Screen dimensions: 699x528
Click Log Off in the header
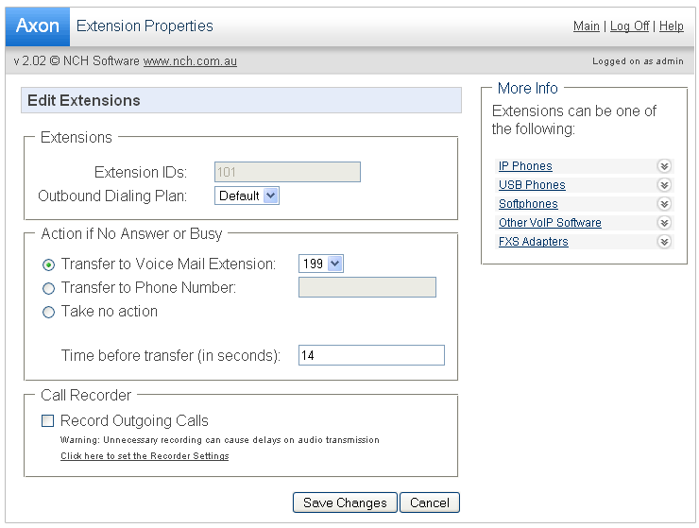[x=629, y=26]
